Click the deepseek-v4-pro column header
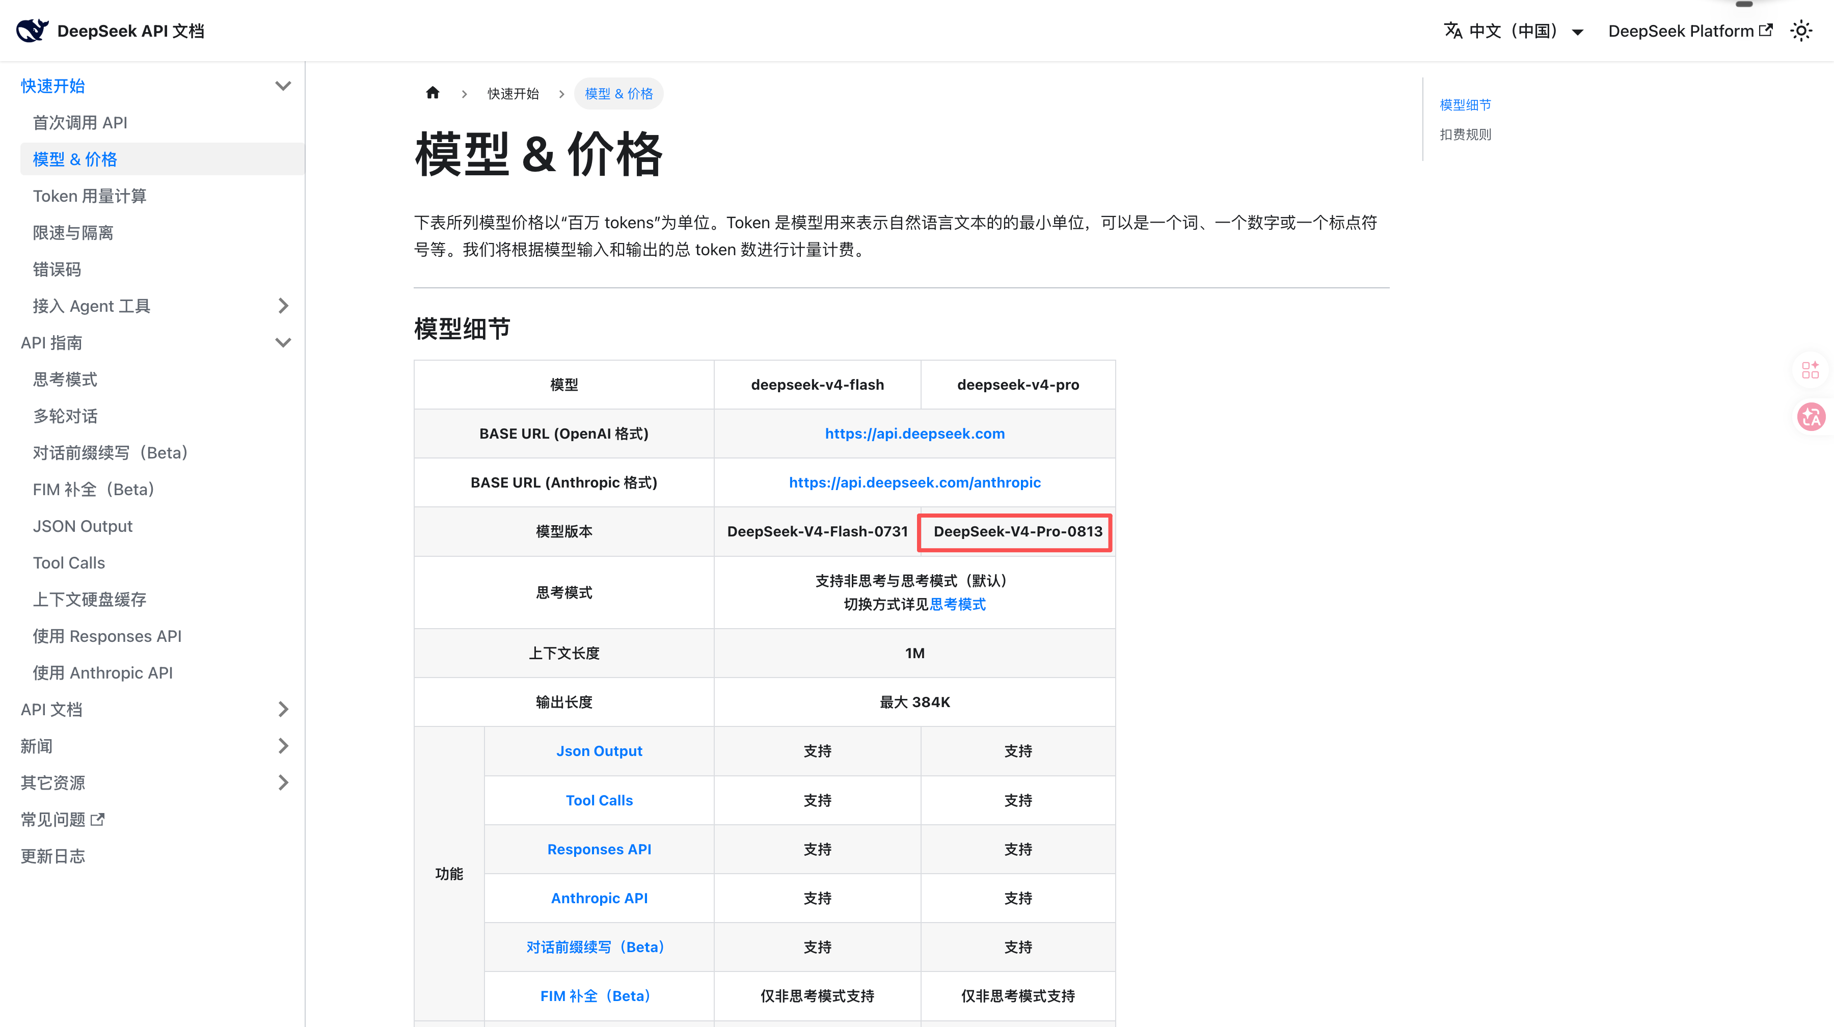Viewport: 1834px width, 1027px height. pos(1018,385)
